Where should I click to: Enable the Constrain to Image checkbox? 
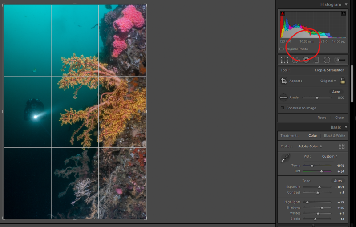click(x=282, y=108)
